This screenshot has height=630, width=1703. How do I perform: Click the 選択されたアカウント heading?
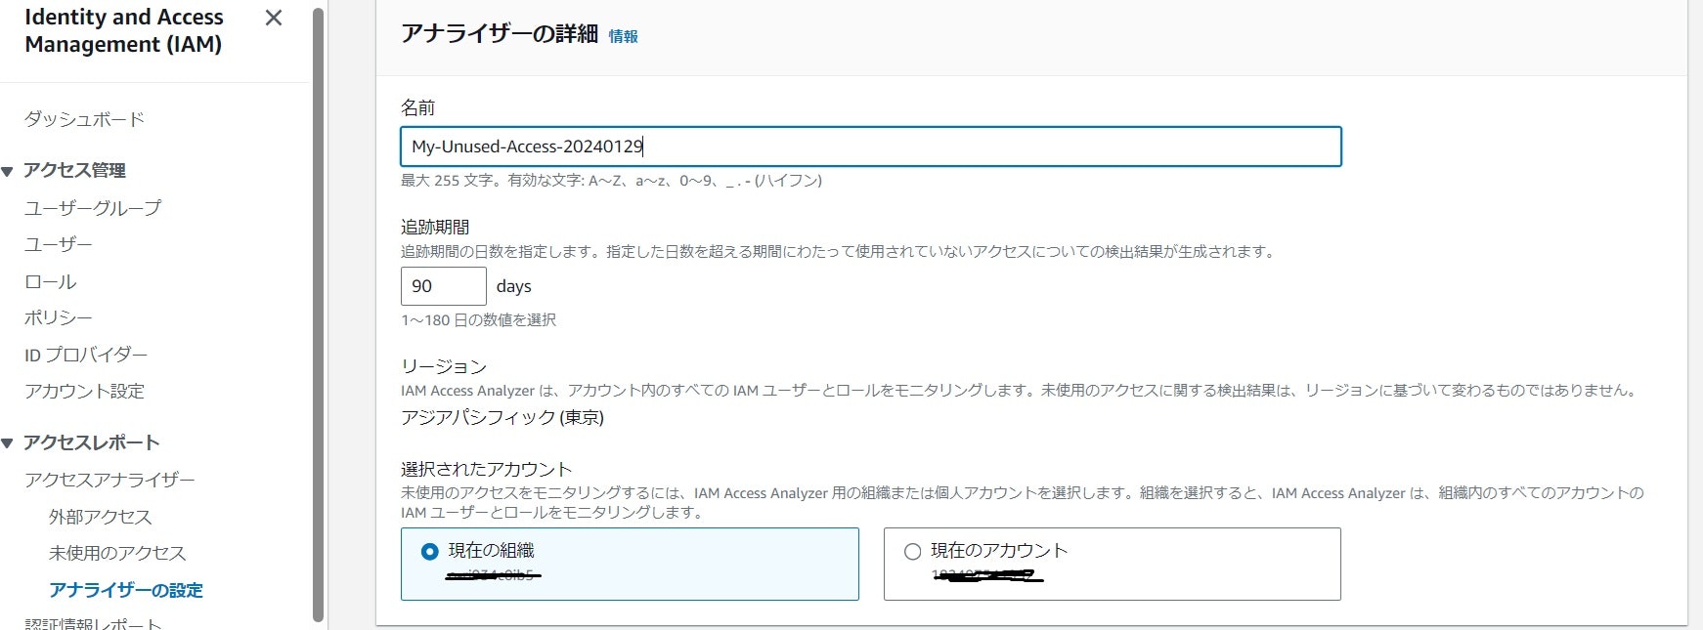click(486, 469)
